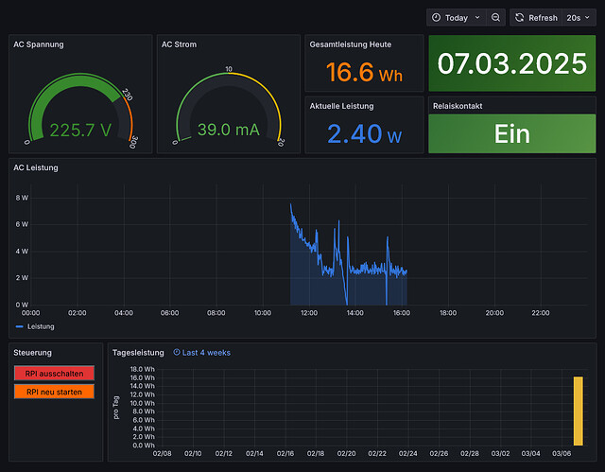Open the Gesamtleistung Heute panel title
The width and height of the screenshot is (605, 472).
(x=351, y=44)
